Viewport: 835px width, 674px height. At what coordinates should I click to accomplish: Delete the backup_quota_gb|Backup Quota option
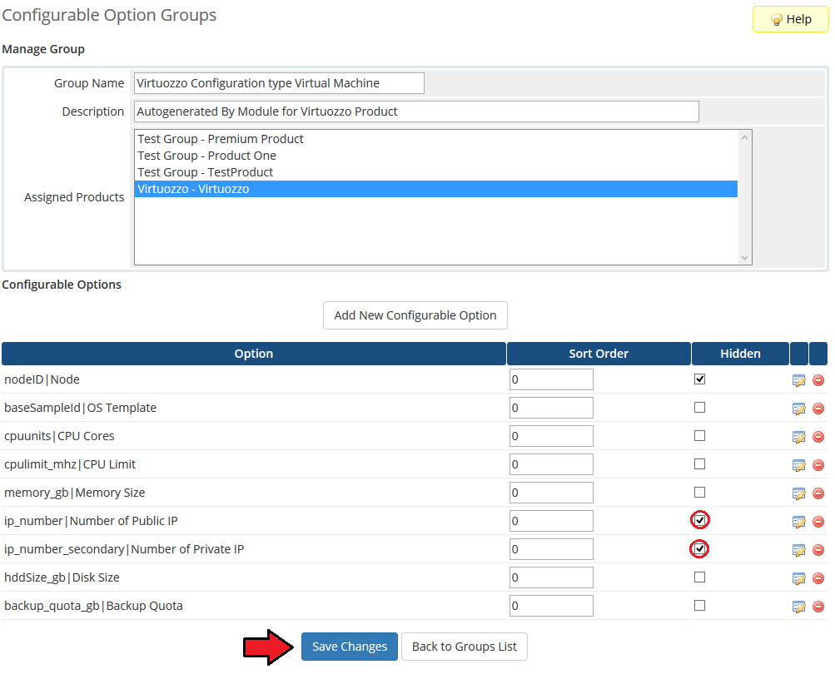818,607
